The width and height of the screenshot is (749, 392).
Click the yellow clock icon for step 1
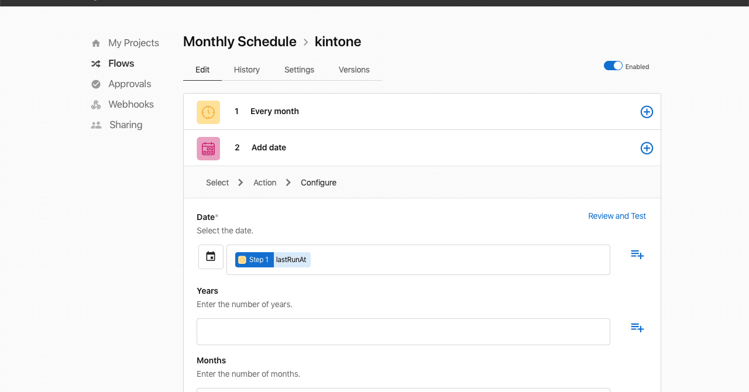click(208, 112)
